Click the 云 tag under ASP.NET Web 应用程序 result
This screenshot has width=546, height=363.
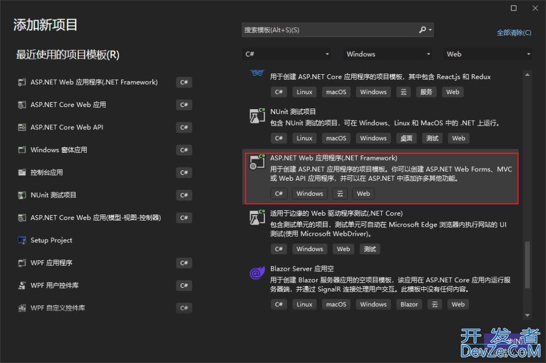click(340, 193)
